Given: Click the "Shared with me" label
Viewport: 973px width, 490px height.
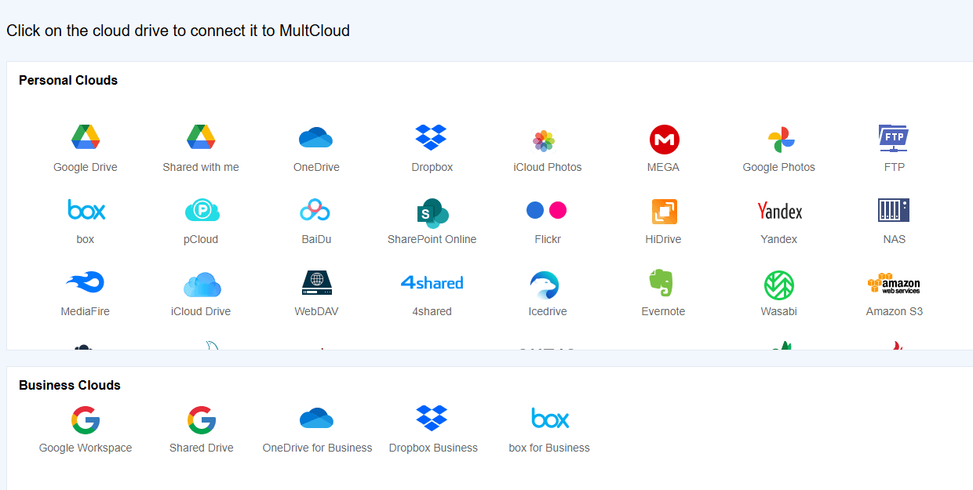Looking at the screenshot, I should (201, 167).
